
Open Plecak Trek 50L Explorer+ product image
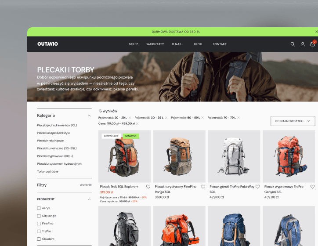[x=124, y=156]
